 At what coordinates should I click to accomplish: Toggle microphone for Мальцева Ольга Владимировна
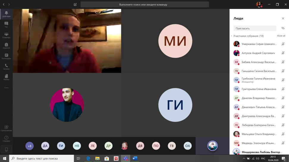point(283,134)
